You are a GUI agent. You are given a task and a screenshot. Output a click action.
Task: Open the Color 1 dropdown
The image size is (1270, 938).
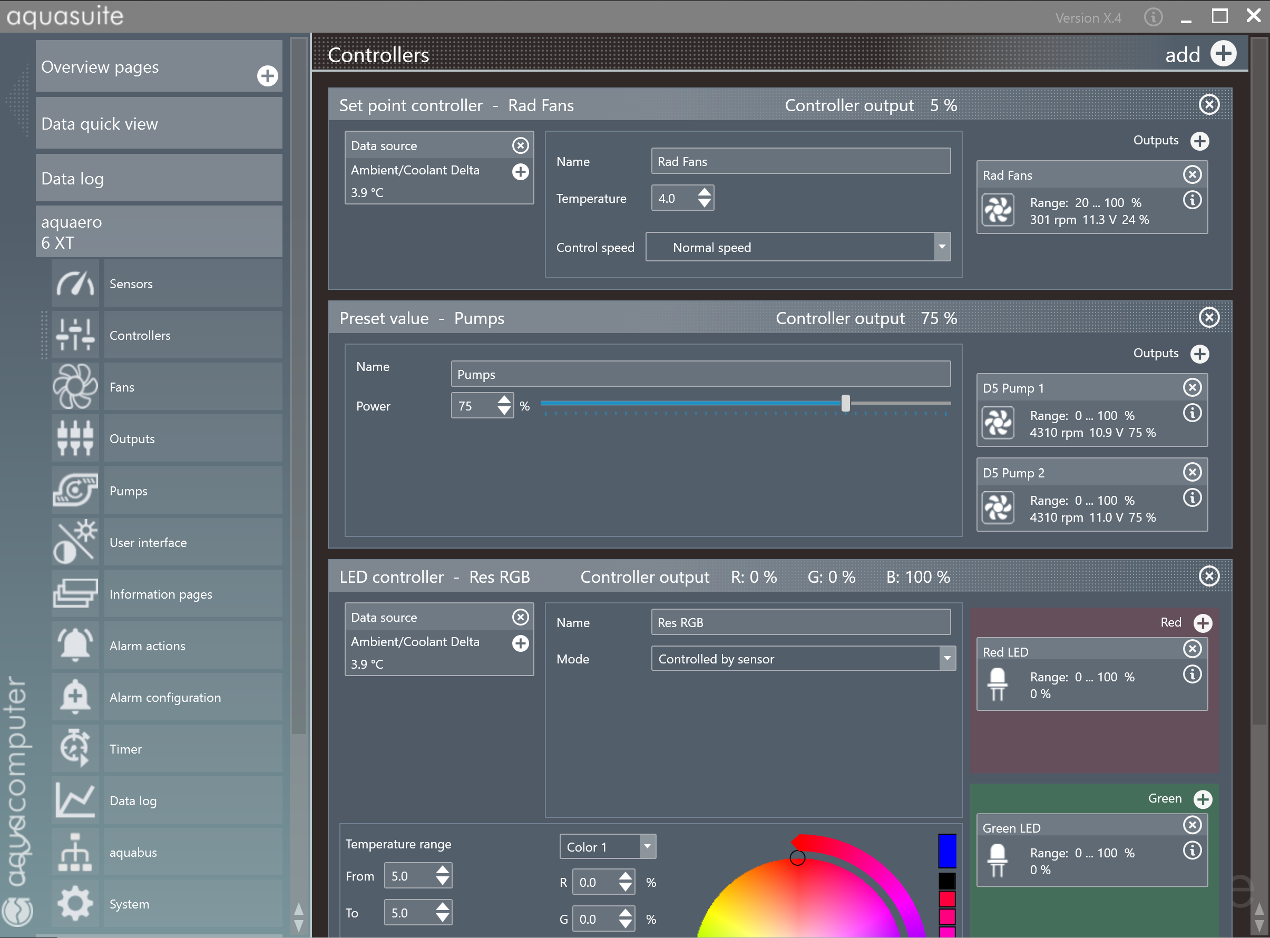pyautogui.click(x=647, y=847)
